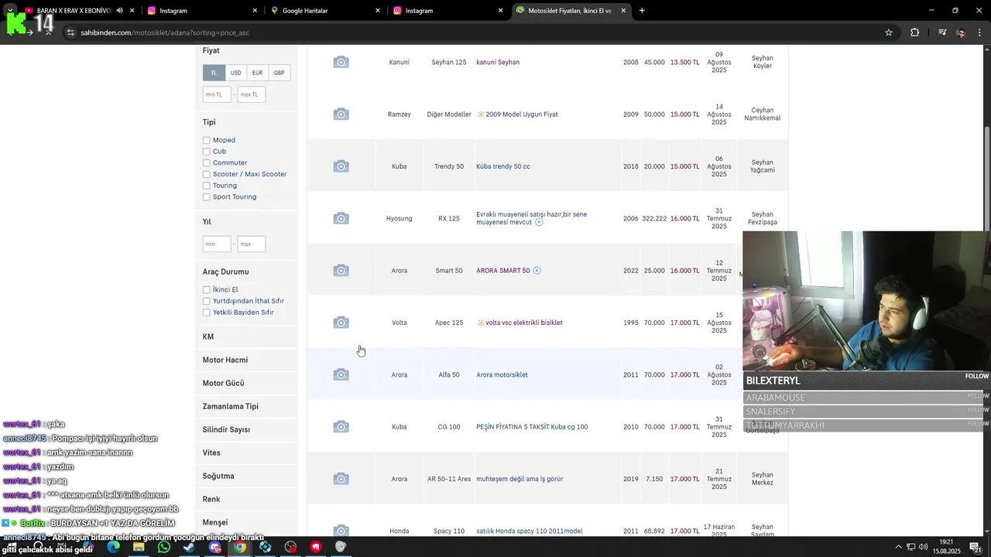
Task: Open 'volta vsc elektrikli bisiklet' listing
Action: 523,323
